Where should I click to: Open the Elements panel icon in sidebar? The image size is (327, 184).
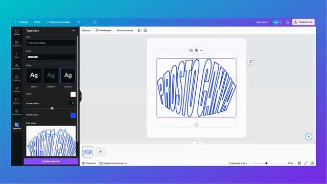click(17, 43)
